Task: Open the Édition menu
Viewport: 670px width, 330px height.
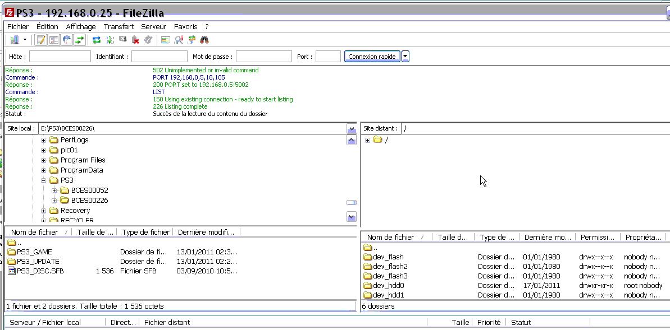Action: 47,26
